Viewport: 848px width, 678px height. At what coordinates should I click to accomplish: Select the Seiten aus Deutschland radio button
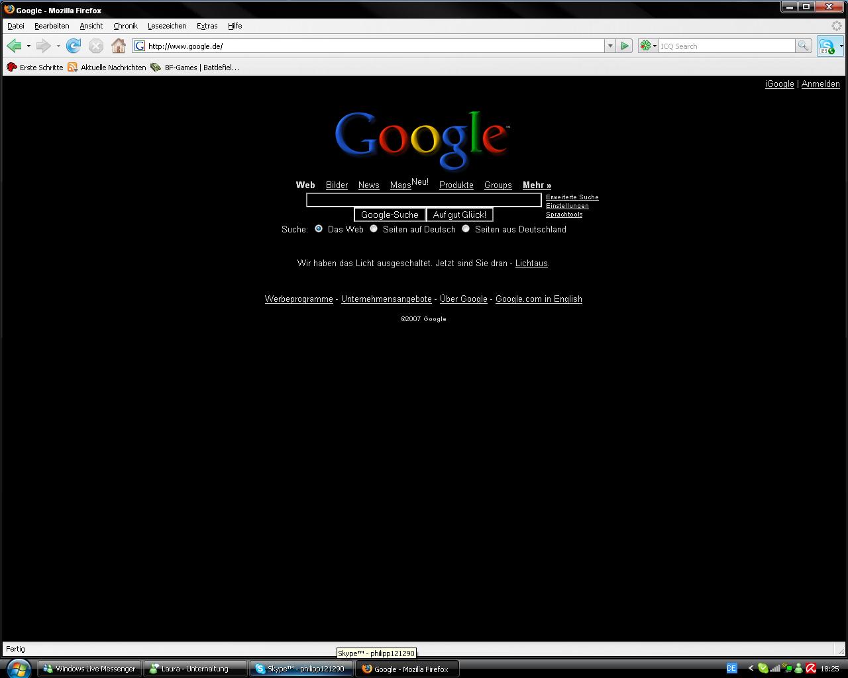[466, 228]
